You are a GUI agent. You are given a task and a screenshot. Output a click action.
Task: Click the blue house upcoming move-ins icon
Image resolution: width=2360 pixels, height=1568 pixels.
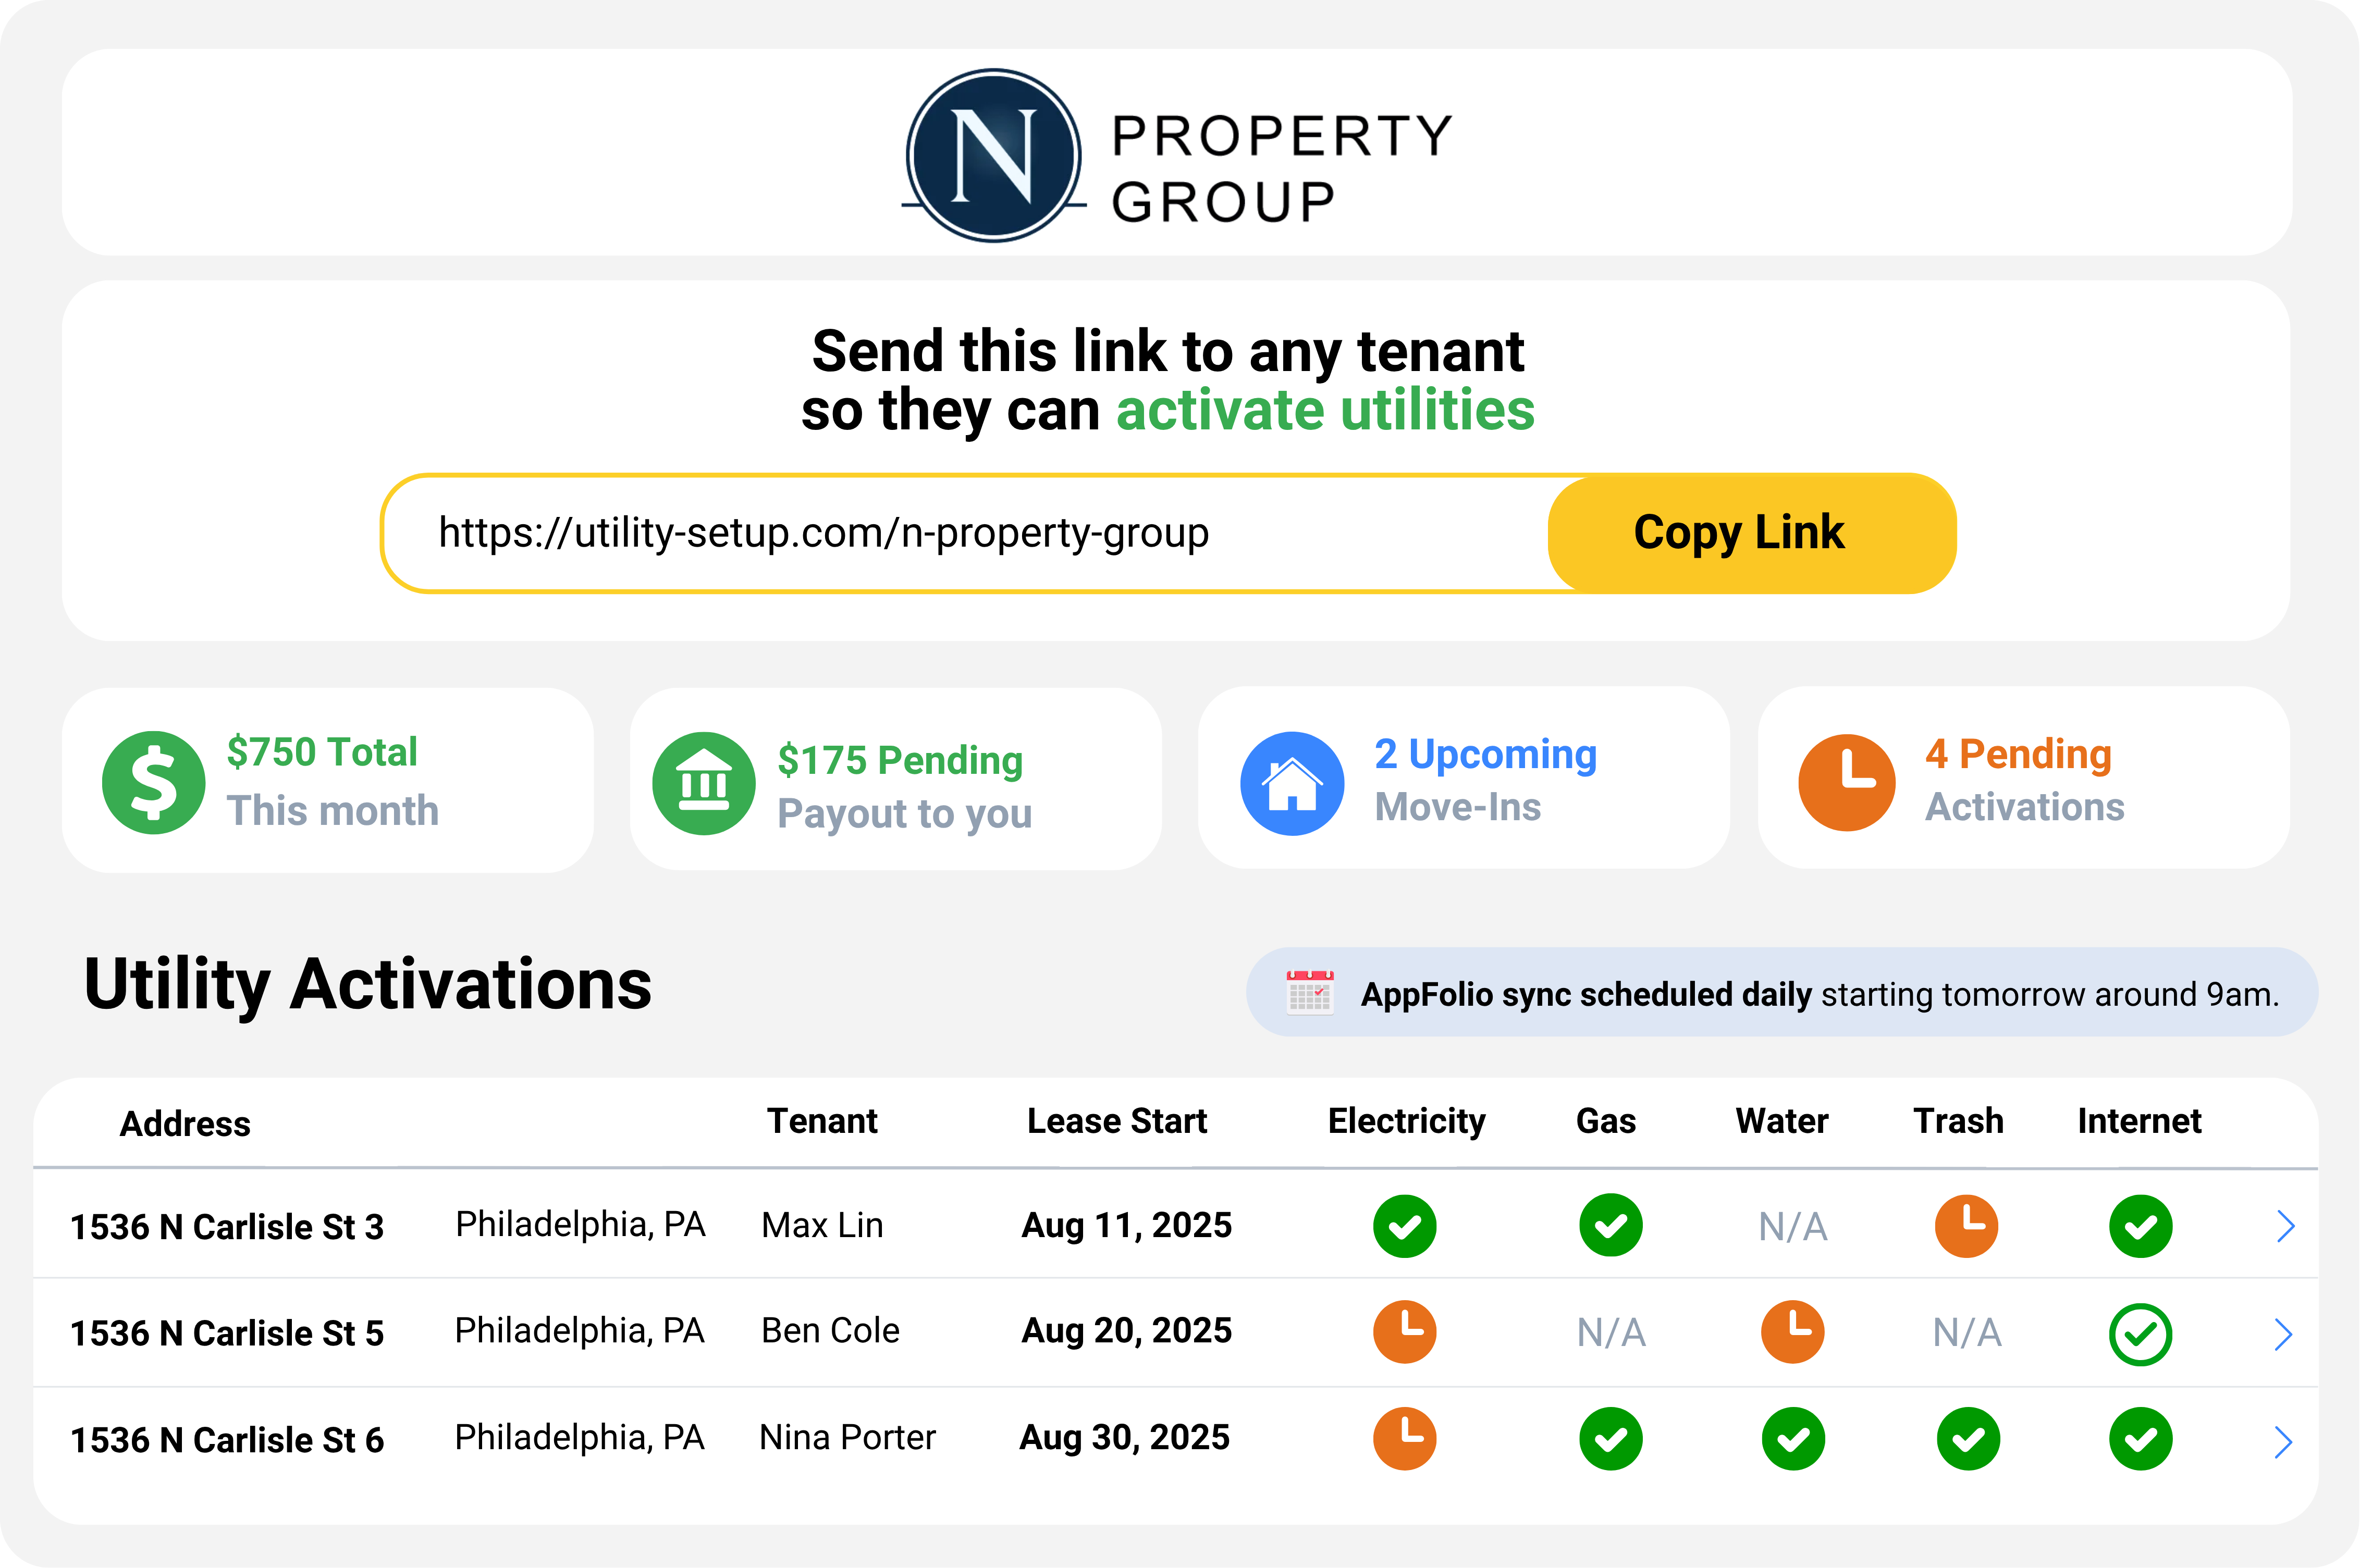point(1292,784)
